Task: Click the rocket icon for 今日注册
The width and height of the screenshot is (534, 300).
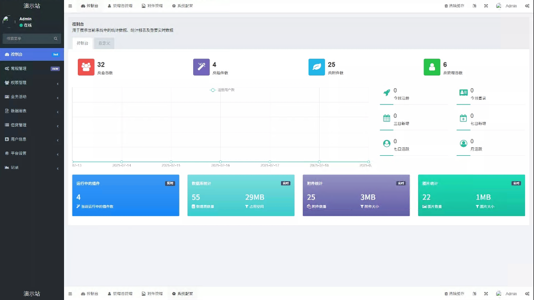Action: coord(387,93)
